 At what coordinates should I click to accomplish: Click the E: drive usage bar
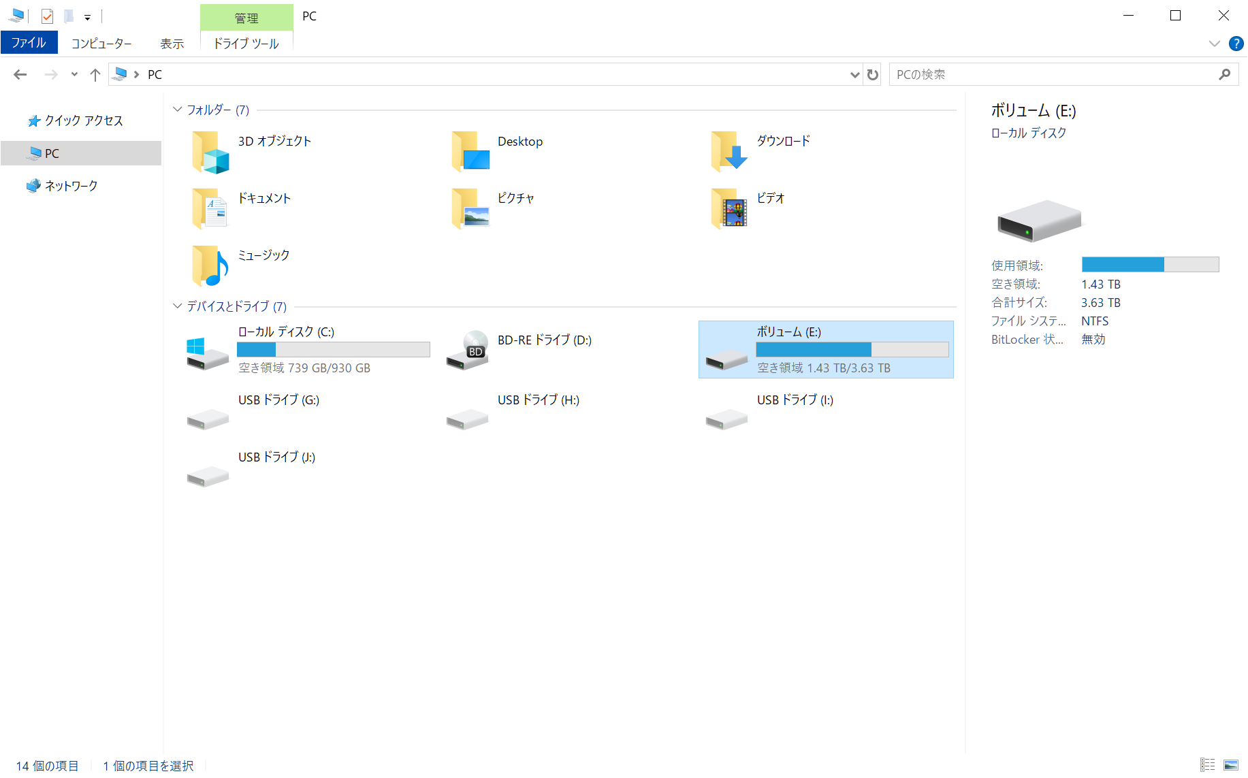852,349
